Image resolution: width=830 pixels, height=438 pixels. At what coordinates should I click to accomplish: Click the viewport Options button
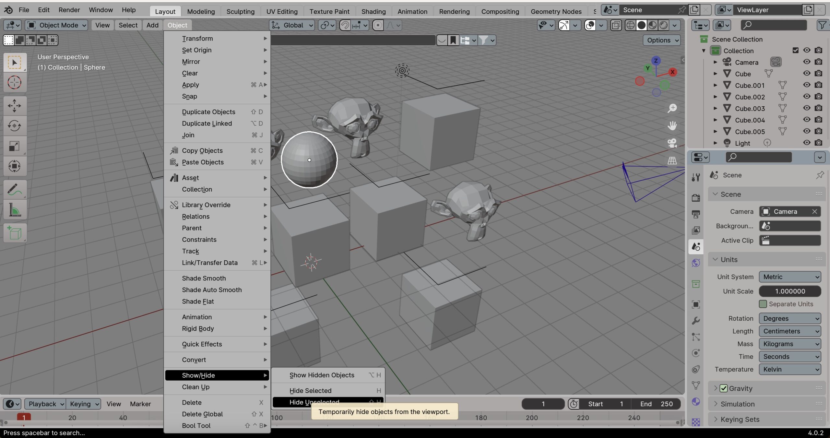click(662, 40)
